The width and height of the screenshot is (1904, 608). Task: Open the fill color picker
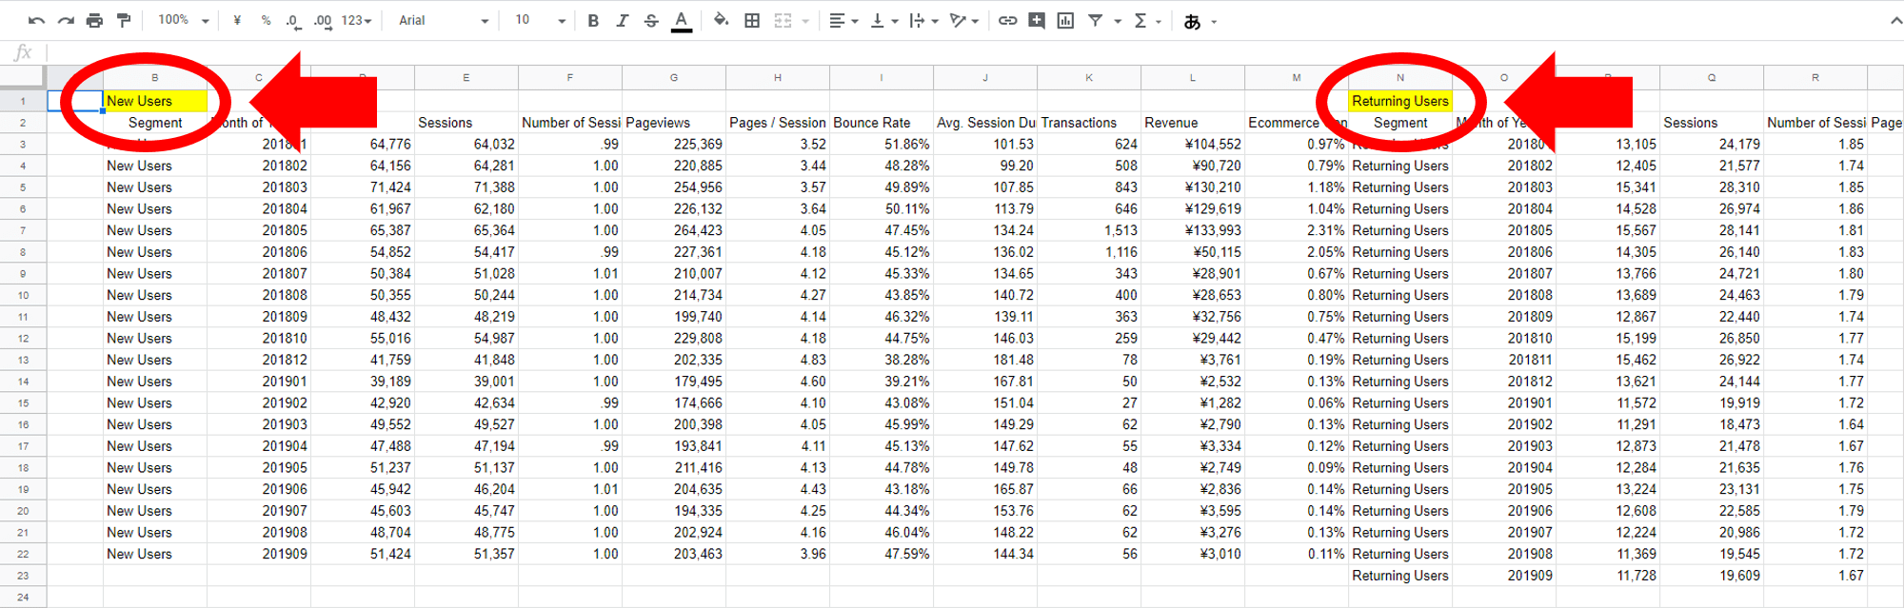[x=721, y=20]
